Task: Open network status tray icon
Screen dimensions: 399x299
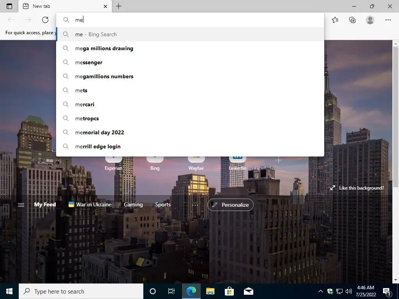Action: click(x=339, y=291)
